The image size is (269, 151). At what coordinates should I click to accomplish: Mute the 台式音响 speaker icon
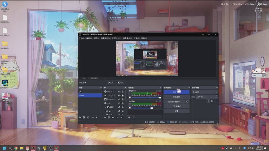[130, 108]
